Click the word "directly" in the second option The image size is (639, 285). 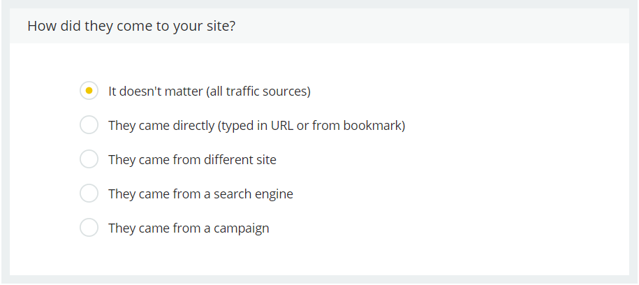(x=191, y=126)
